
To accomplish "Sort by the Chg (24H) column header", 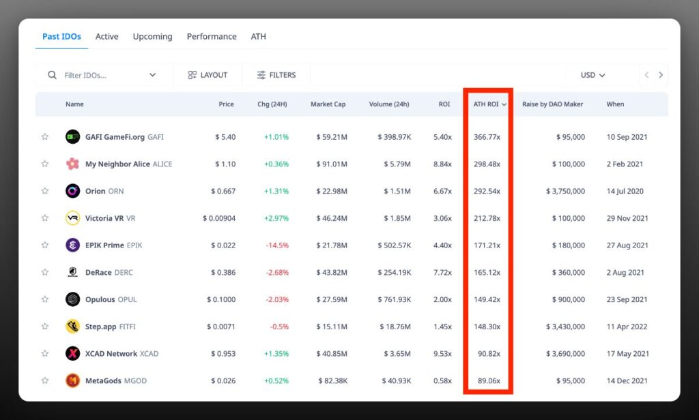I will click(x=272, y=104).
